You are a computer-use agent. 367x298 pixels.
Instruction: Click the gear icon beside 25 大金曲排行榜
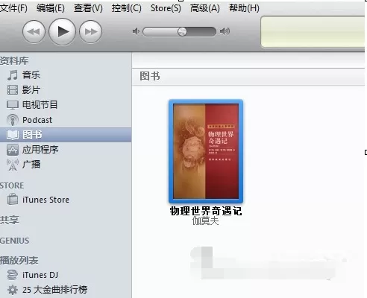13,290
